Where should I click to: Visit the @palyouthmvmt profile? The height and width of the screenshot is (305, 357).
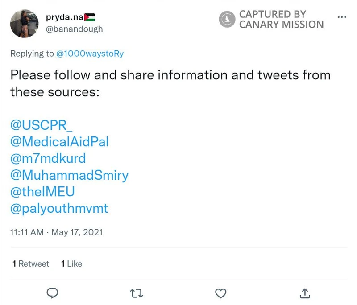(59, 208)
